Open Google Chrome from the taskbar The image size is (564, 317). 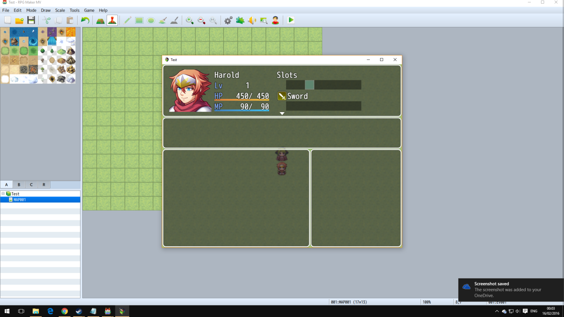(x=65, y=311)
